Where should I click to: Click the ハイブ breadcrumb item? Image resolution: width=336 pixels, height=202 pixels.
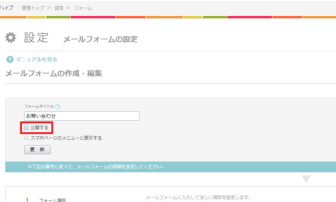pyautogui.click(x=6, y=8)
